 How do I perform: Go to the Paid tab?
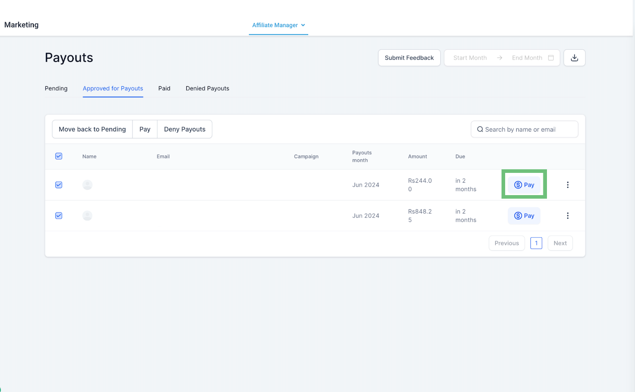[164, 88]
